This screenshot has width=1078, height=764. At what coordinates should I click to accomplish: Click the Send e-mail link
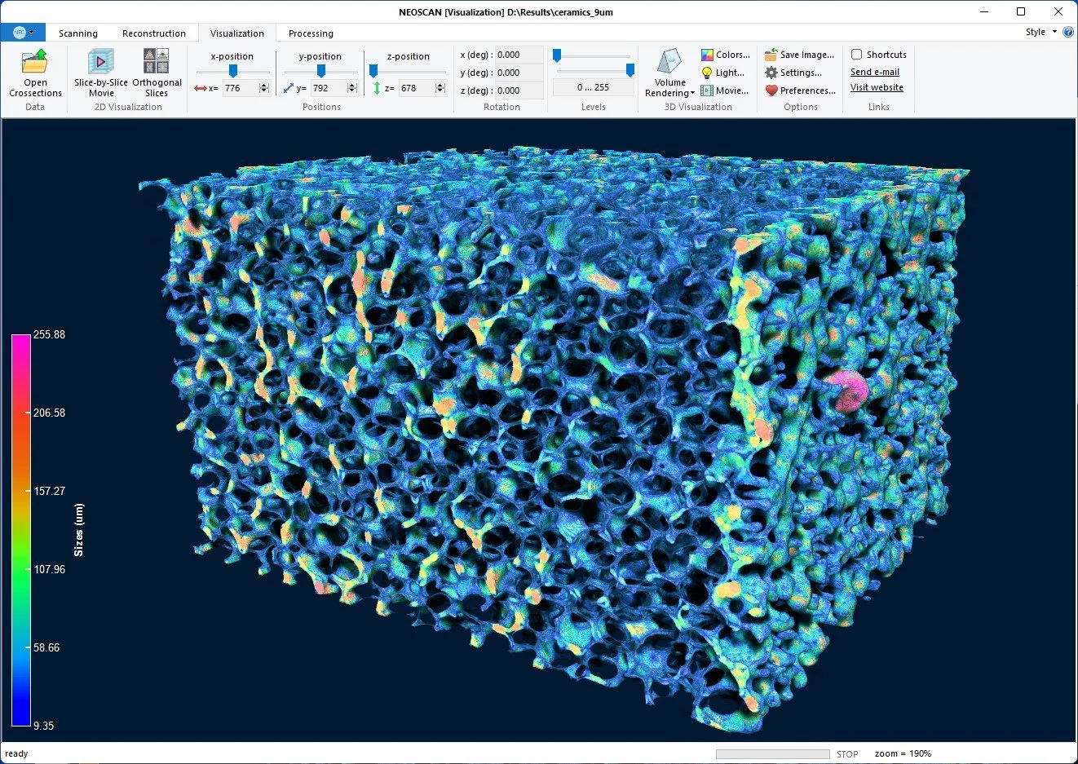click(x=875, y=72)
